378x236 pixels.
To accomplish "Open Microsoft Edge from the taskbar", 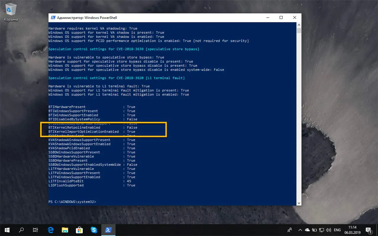I will 50,230.
